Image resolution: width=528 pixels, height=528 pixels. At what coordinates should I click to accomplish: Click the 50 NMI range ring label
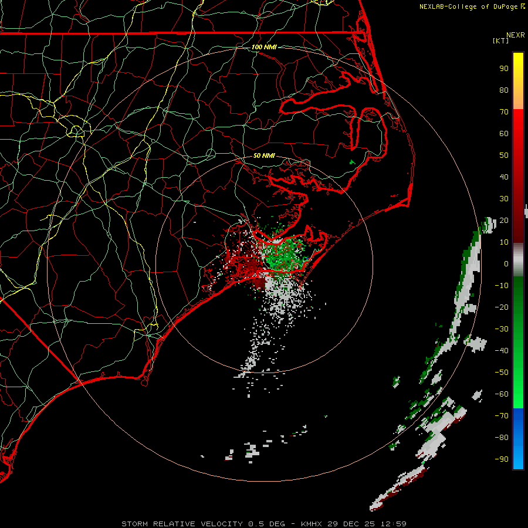[264, 155]
